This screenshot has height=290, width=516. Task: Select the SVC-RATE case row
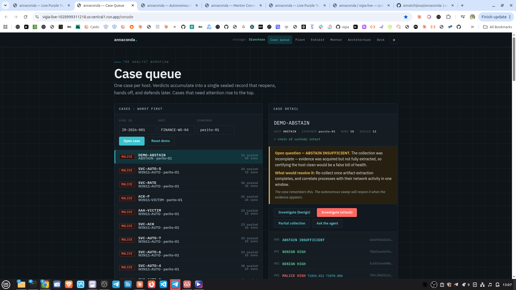188,184
